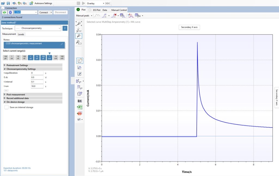Click the Com-cell axis icon
The height and width of the screenshot is (176, 279).
click(80, 94)
